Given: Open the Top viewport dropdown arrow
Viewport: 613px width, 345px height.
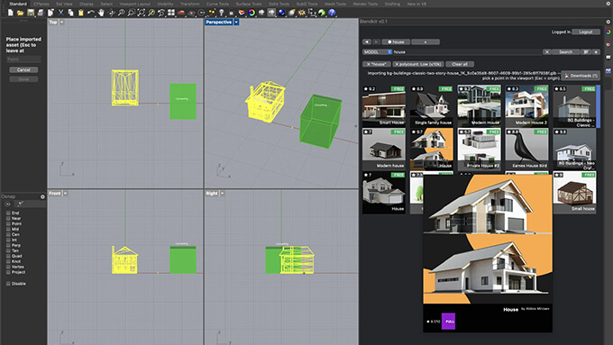Looking at the screenshot, I should 61,23.
